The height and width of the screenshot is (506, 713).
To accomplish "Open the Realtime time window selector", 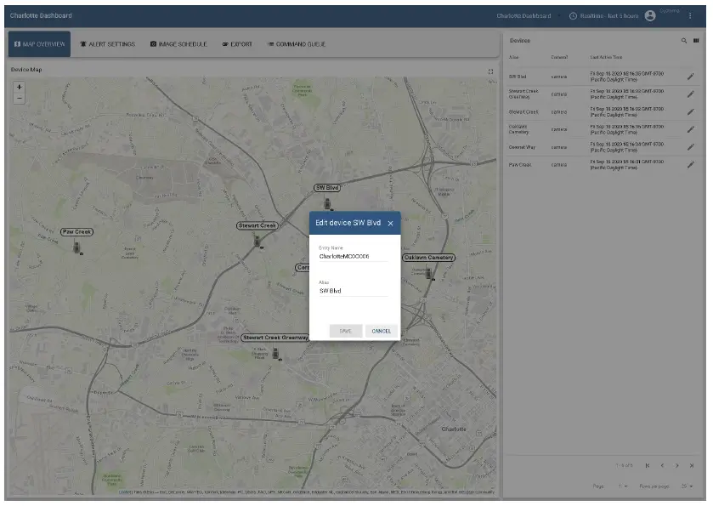I will click(x=603, y=16).
